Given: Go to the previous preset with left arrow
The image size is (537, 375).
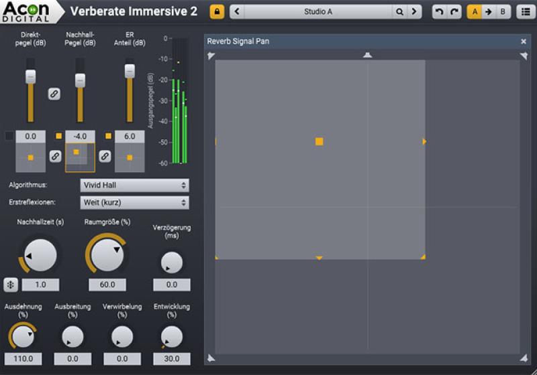Looking at the screenshot, I should click(x=237, y=11).
